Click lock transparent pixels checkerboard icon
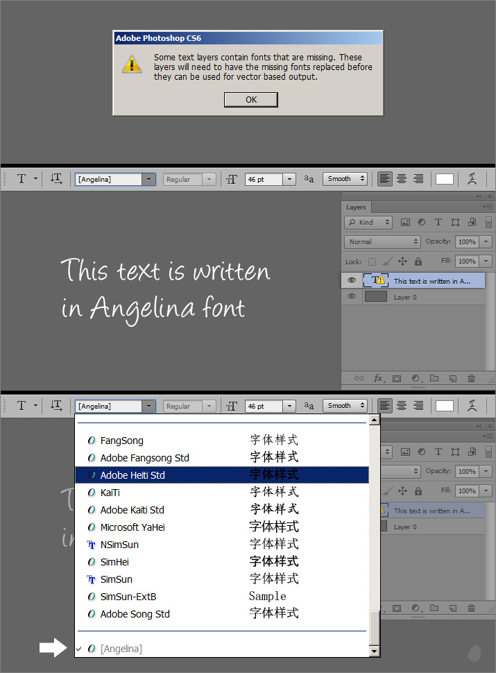The height and width of the screenshot is (673, 496). pyautogui.click(x=372, y=262)
